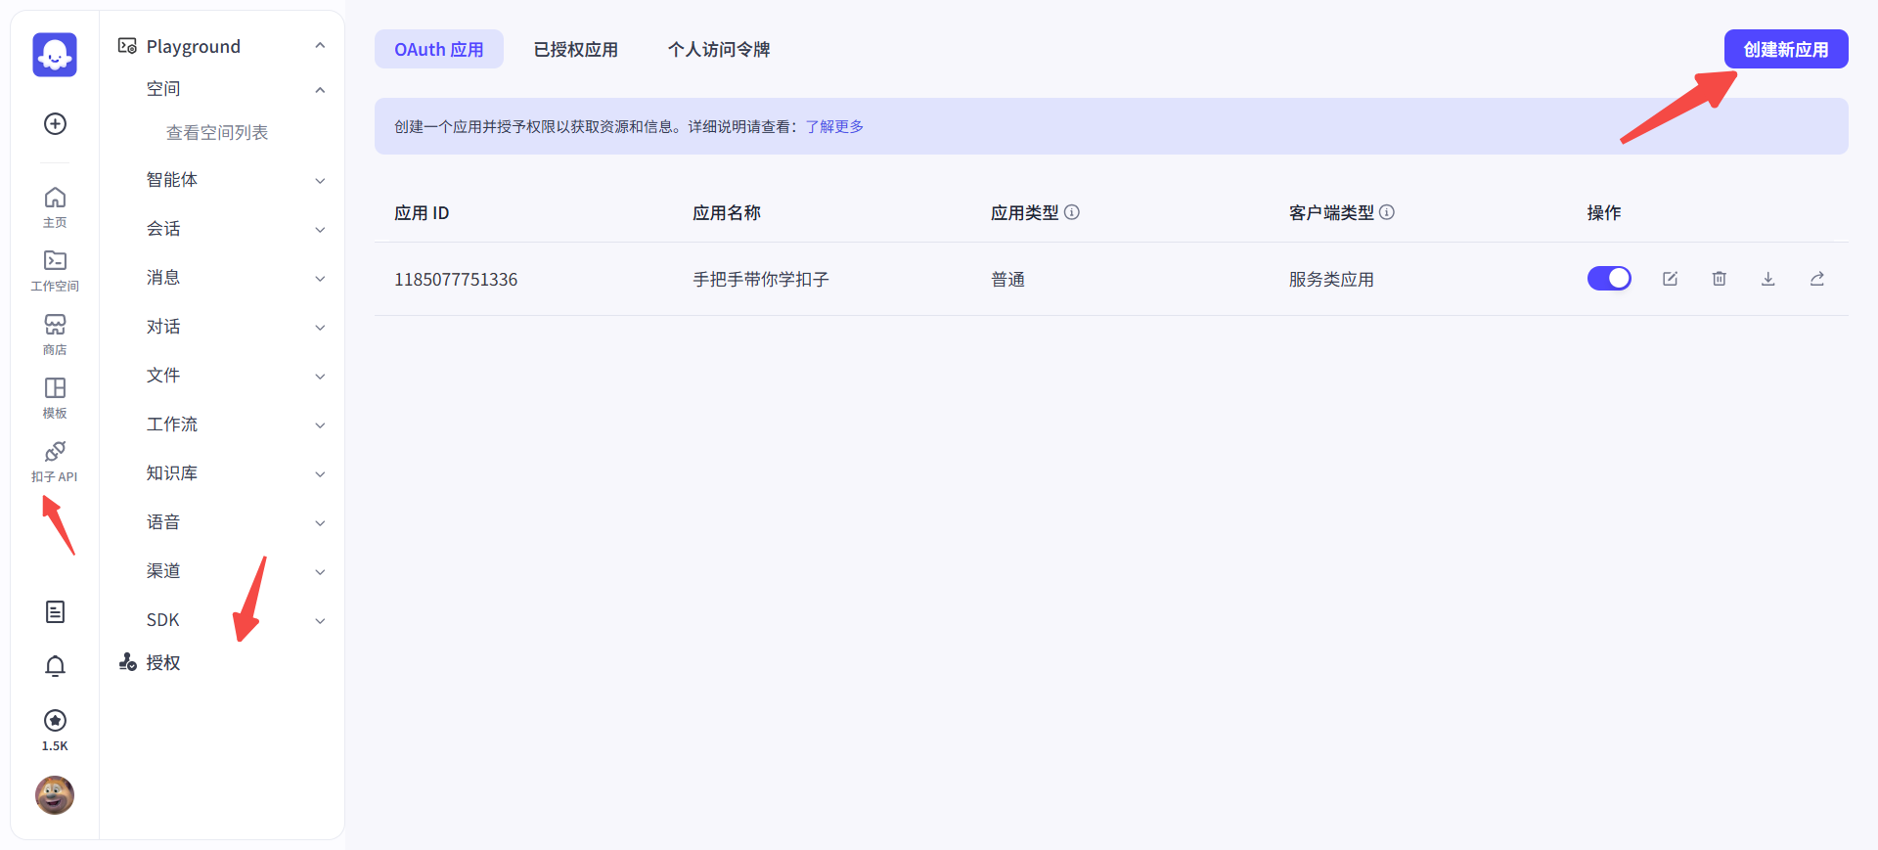Select the Playground menu label
This screenshot has height=850, width=1878.
194,46
